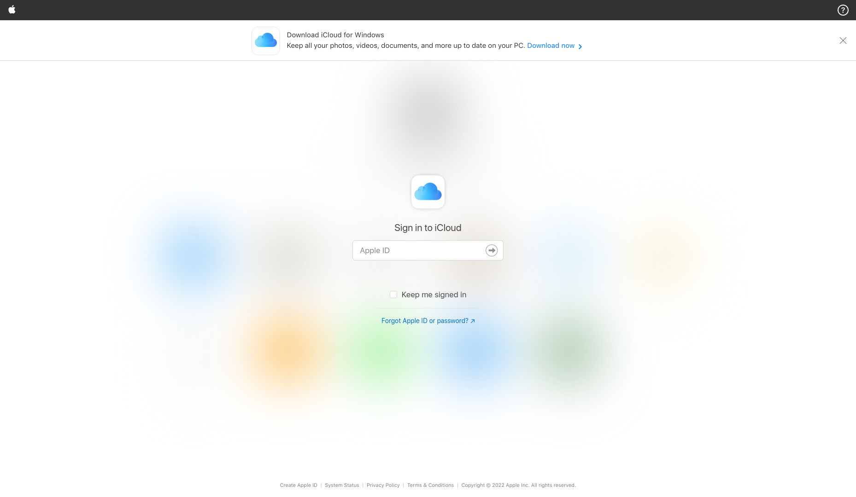
Task: Open the help question mark icon
Action: 843,10
